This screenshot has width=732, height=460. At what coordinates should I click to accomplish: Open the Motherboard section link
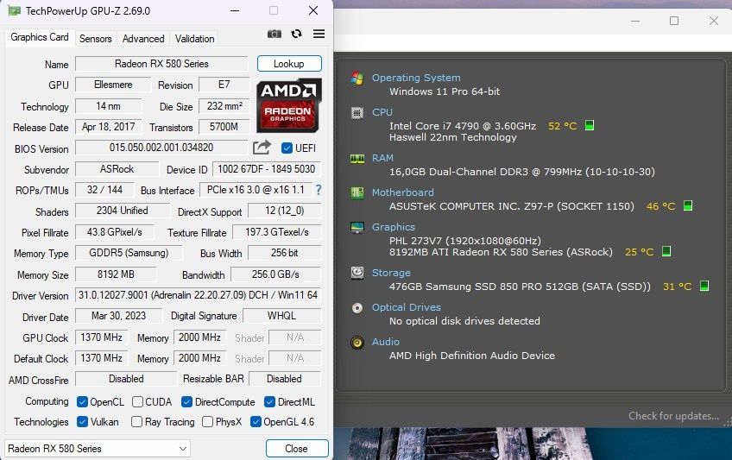(x=402, y=192)
